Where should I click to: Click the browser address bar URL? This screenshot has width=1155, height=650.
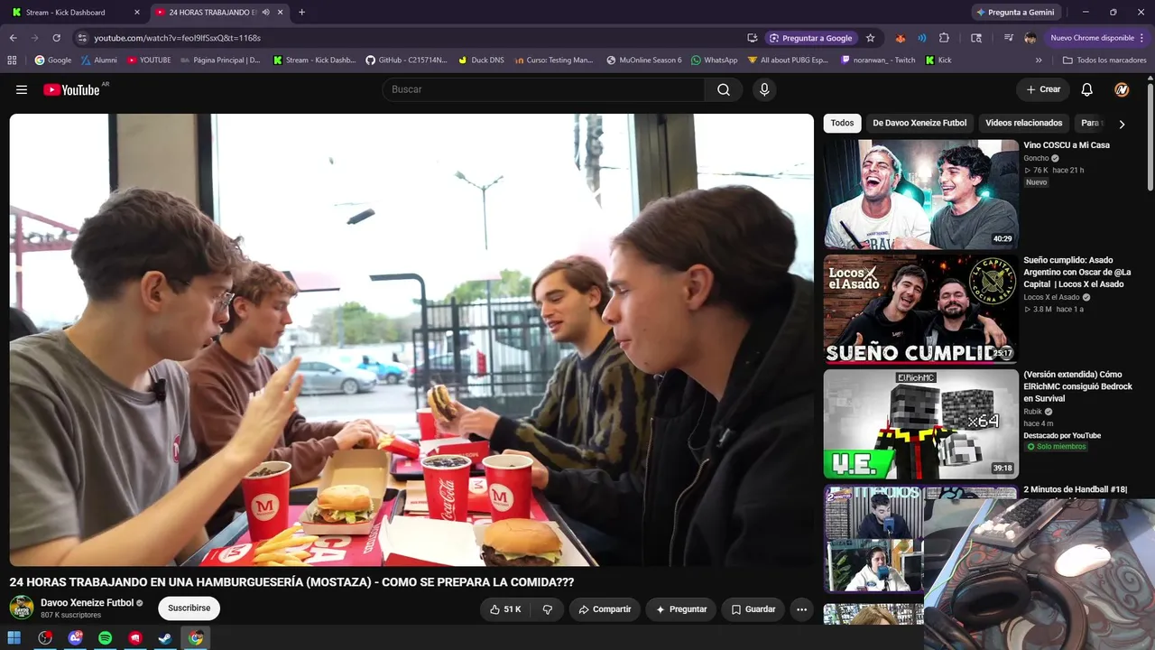[x=177, y=38]
